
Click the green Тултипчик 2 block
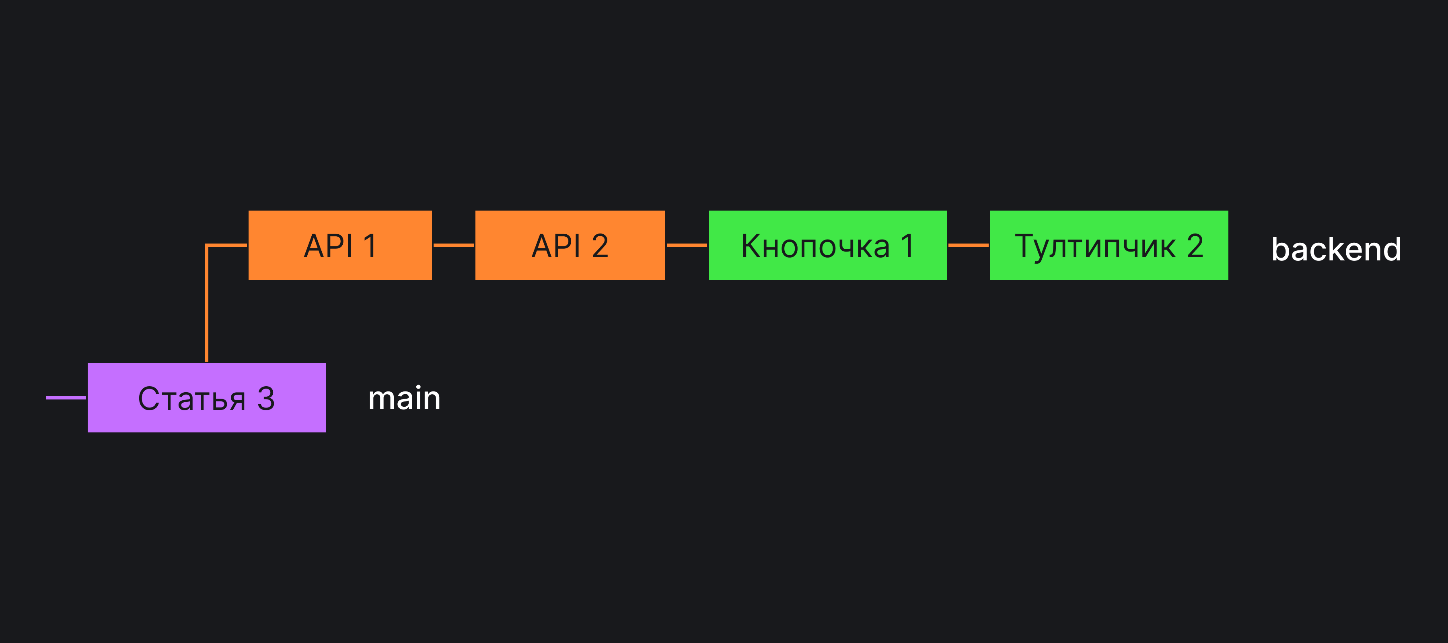pos(1109,245)
